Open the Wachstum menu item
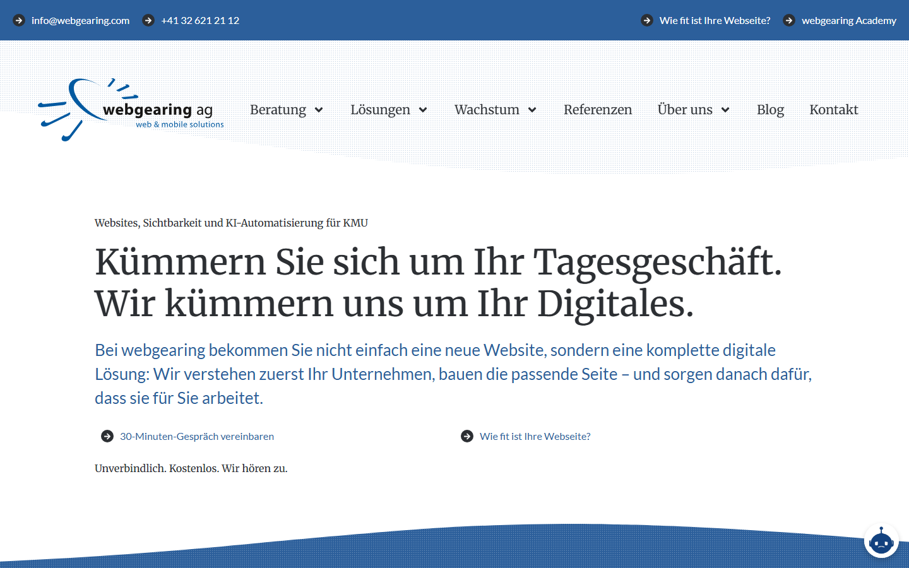The width and height of the screenshot is (909, 568). pyautogui.click(x=487, y=110)
